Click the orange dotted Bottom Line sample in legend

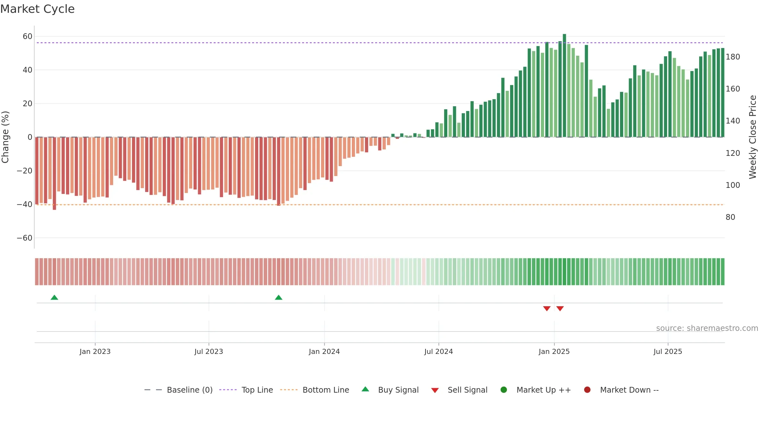tap(289, 390)
